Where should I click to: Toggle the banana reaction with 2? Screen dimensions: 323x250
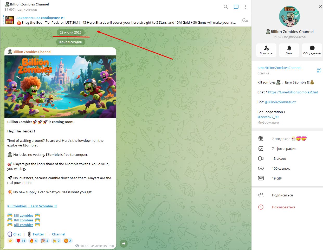click(56, 241)
